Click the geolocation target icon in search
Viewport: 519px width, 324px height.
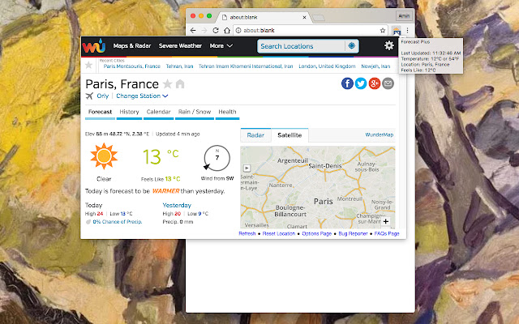coord(351,45)
